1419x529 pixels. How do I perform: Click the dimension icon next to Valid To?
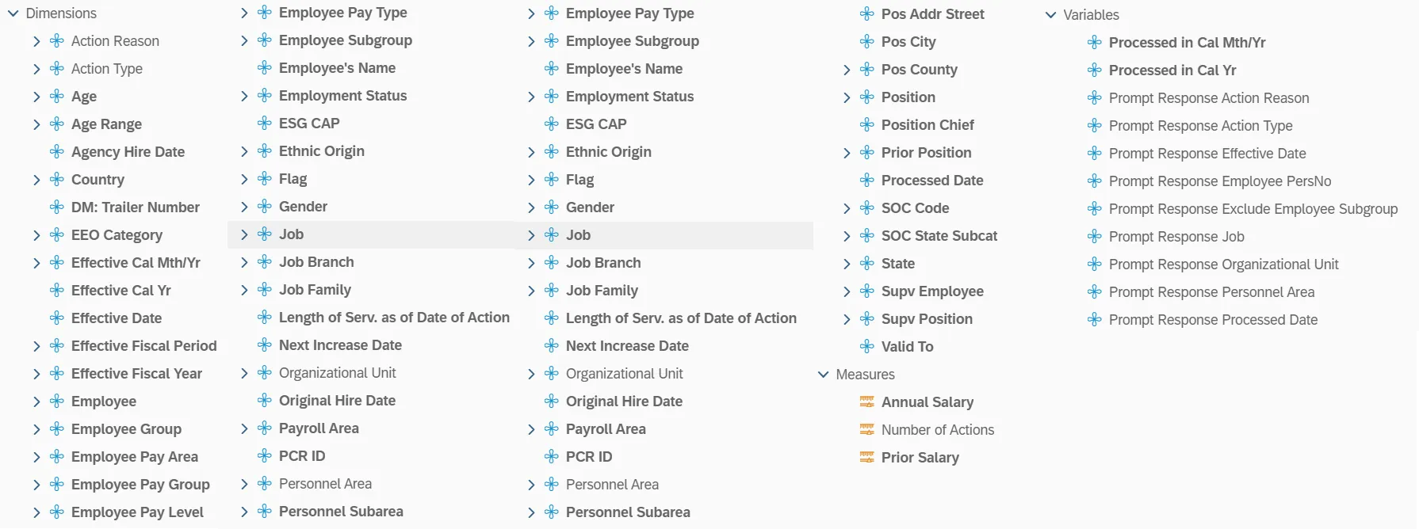(x=867, y=347)
